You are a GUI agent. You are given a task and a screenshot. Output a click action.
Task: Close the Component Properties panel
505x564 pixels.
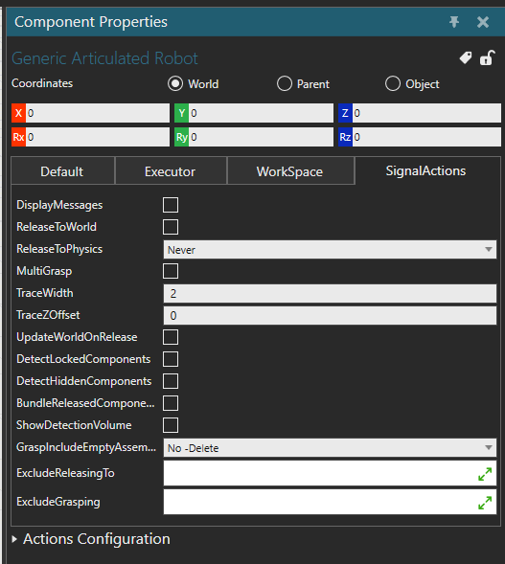tap(483, 22)
